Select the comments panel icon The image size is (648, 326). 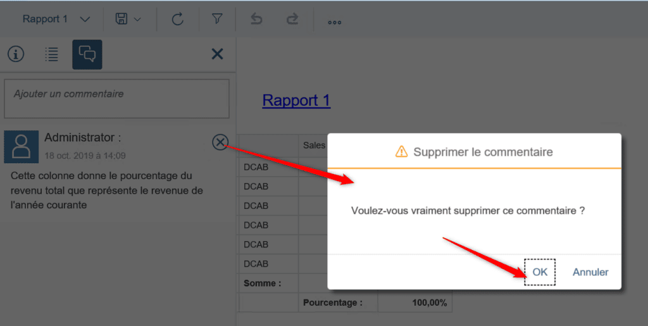click(x=87, y=54)
